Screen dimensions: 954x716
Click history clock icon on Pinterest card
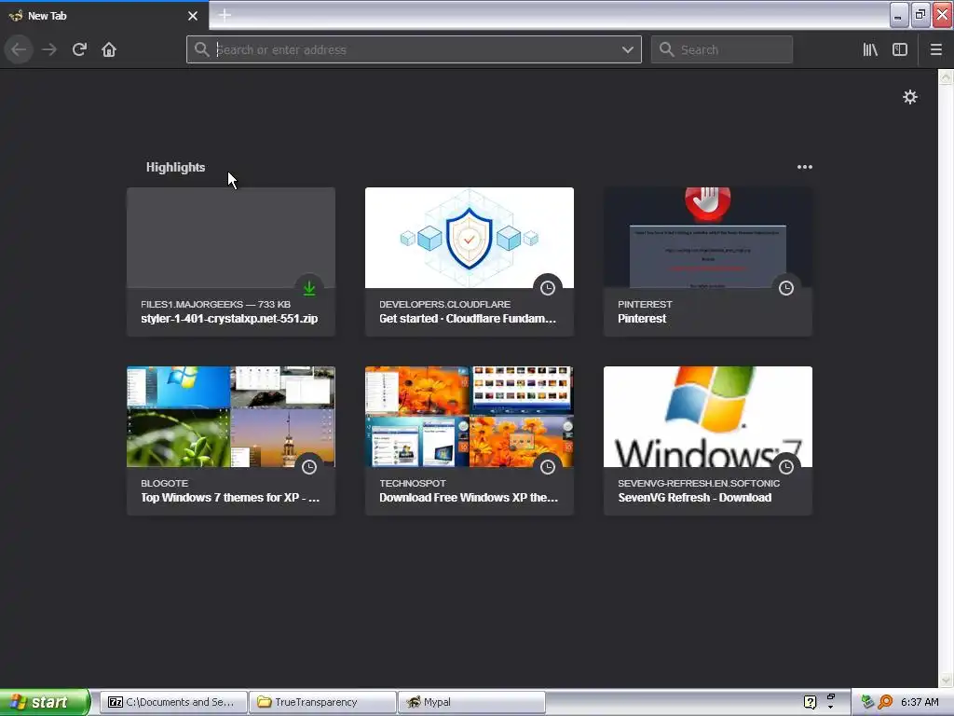[x=786, y=288]
